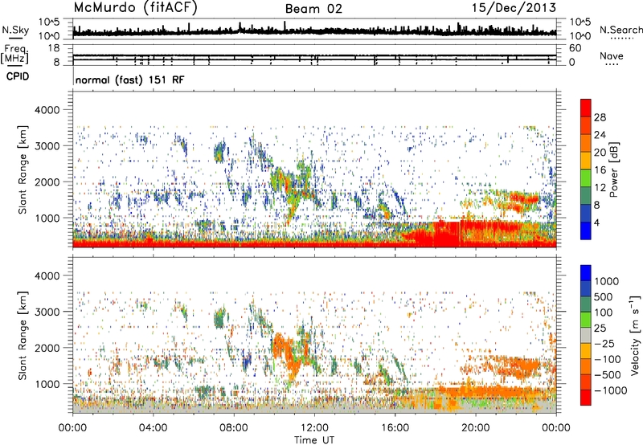This screenshot has width=643, height=445.
Task: Click the 'Freq. [MHz]' label
Action: click(14, 54)
